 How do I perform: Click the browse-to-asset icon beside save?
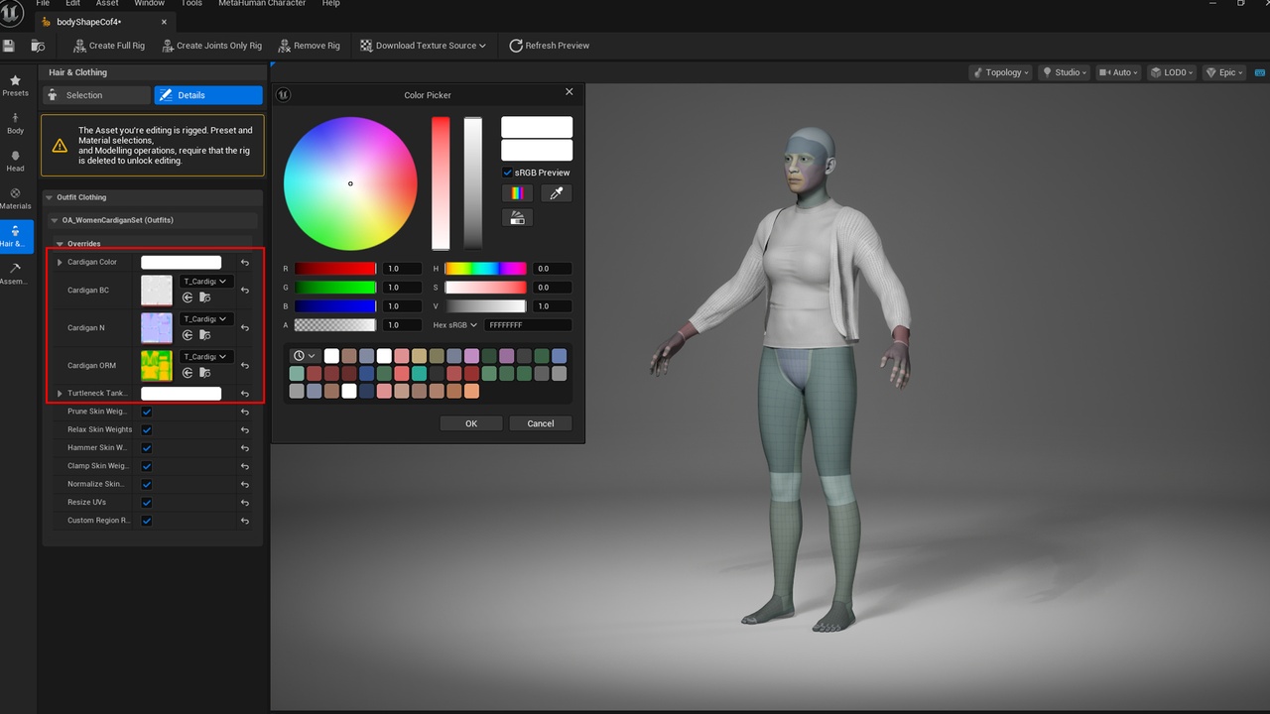click(x=38, y=46)
